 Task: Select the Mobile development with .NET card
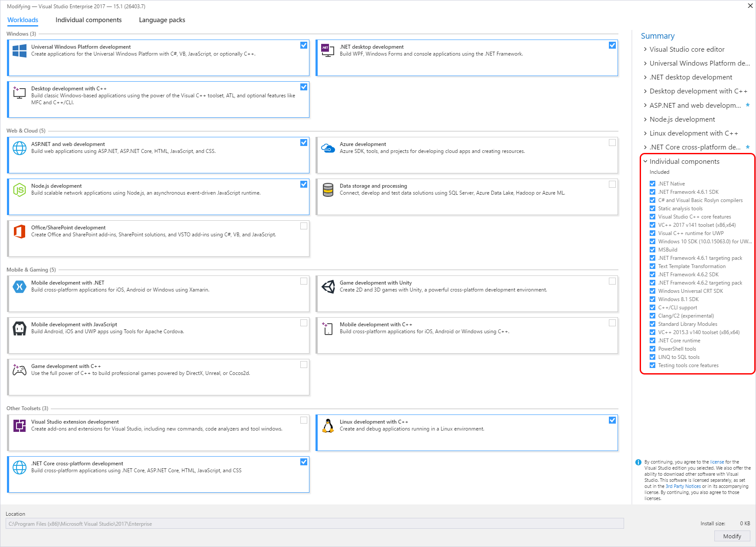click(x=158, y=294)
